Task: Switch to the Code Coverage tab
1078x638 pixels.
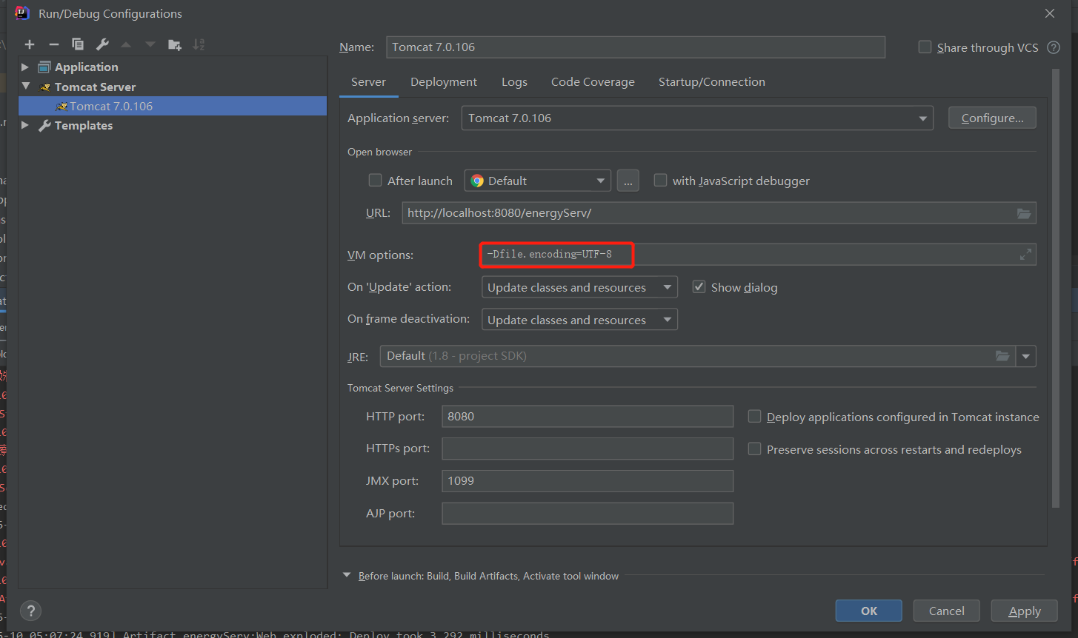Action: pyautogui.click(x=593, y=82)
